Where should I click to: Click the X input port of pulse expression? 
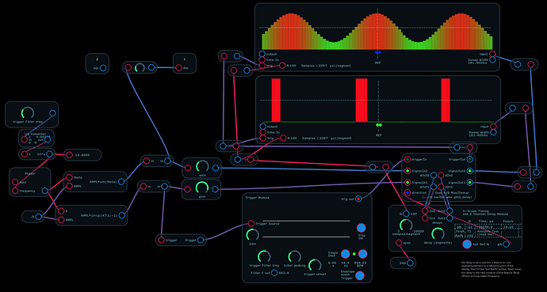(x=61, y=211)
